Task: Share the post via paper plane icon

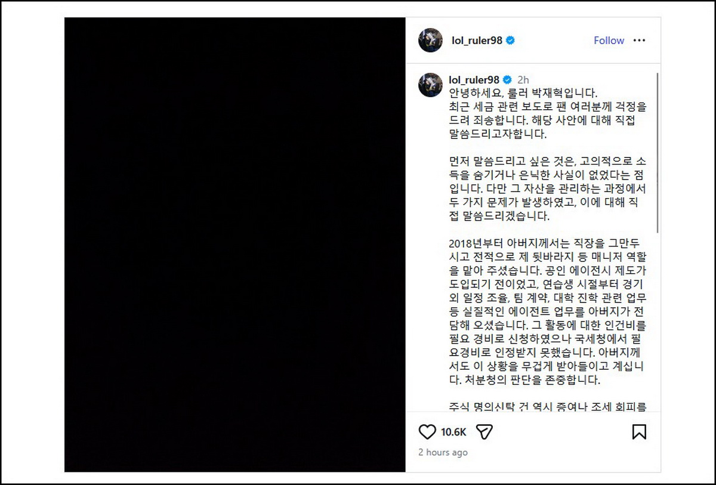Action: coord(484,431)
